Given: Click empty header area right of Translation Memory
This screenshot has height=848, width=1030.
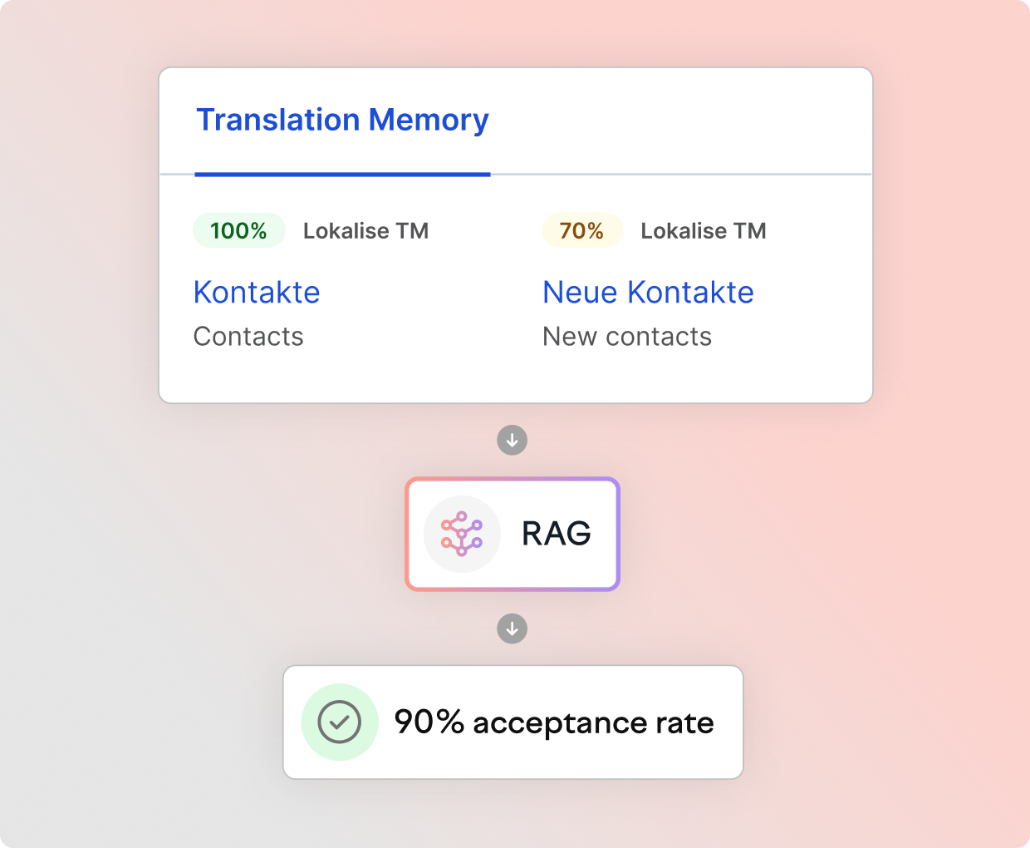Looking at the screenshot, I should (681, 121).
